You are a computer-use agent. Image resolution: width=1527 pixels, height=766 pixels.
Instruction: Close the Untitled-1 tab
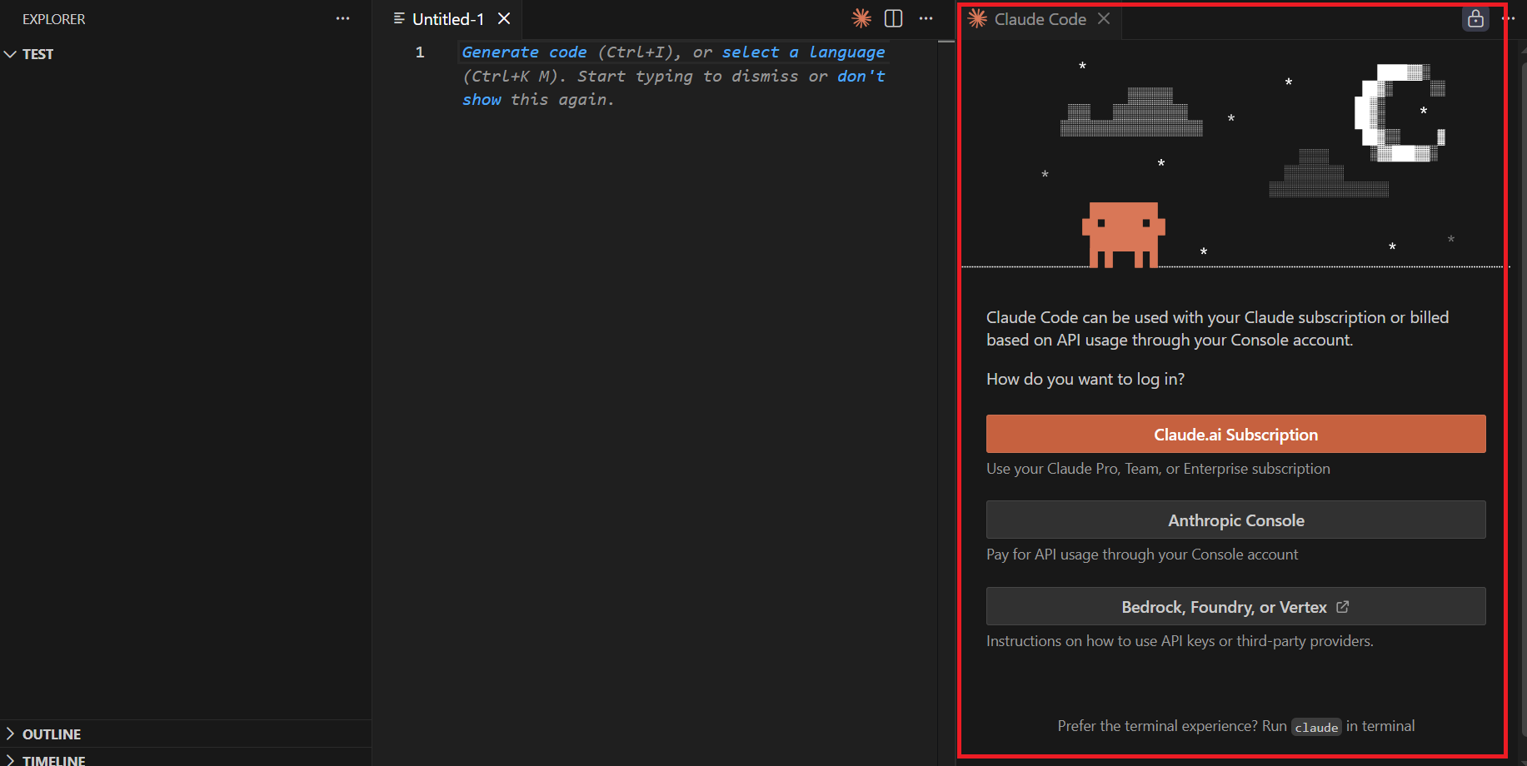point(504,18)
